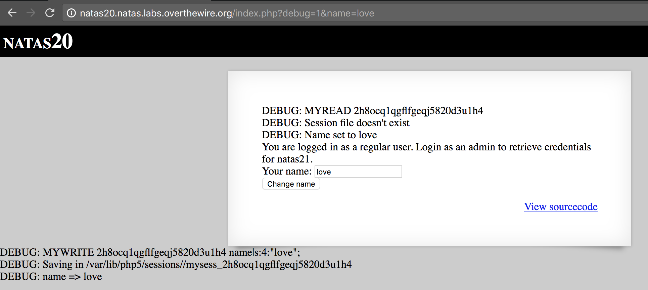
Task: Click the DEBUG: MYREAD session ID line
Action: [x=372, y=111]
